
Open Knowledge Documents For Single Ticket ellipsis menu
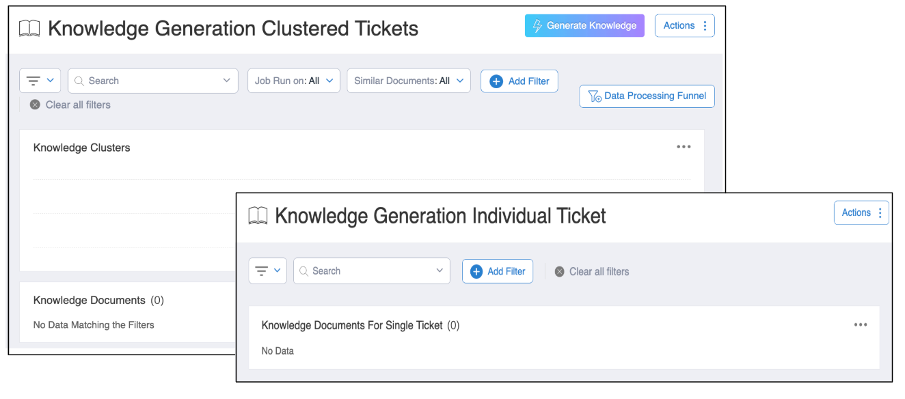(x=860, y=325)
